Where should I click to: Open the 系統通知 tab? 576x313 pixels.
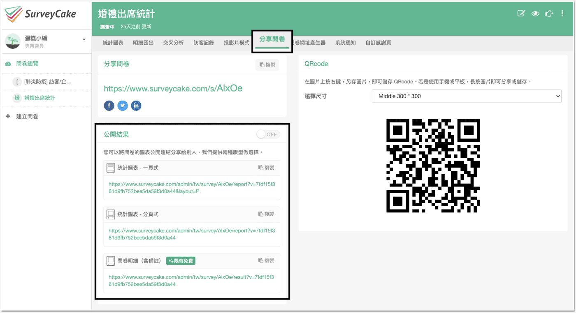(x=346, y=43)
